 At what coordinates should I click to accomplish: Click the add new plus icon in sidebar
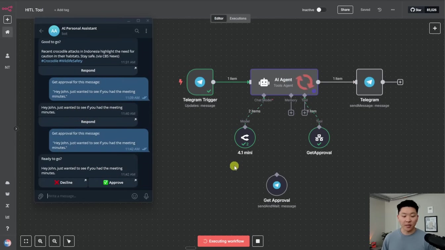point(7,20)
